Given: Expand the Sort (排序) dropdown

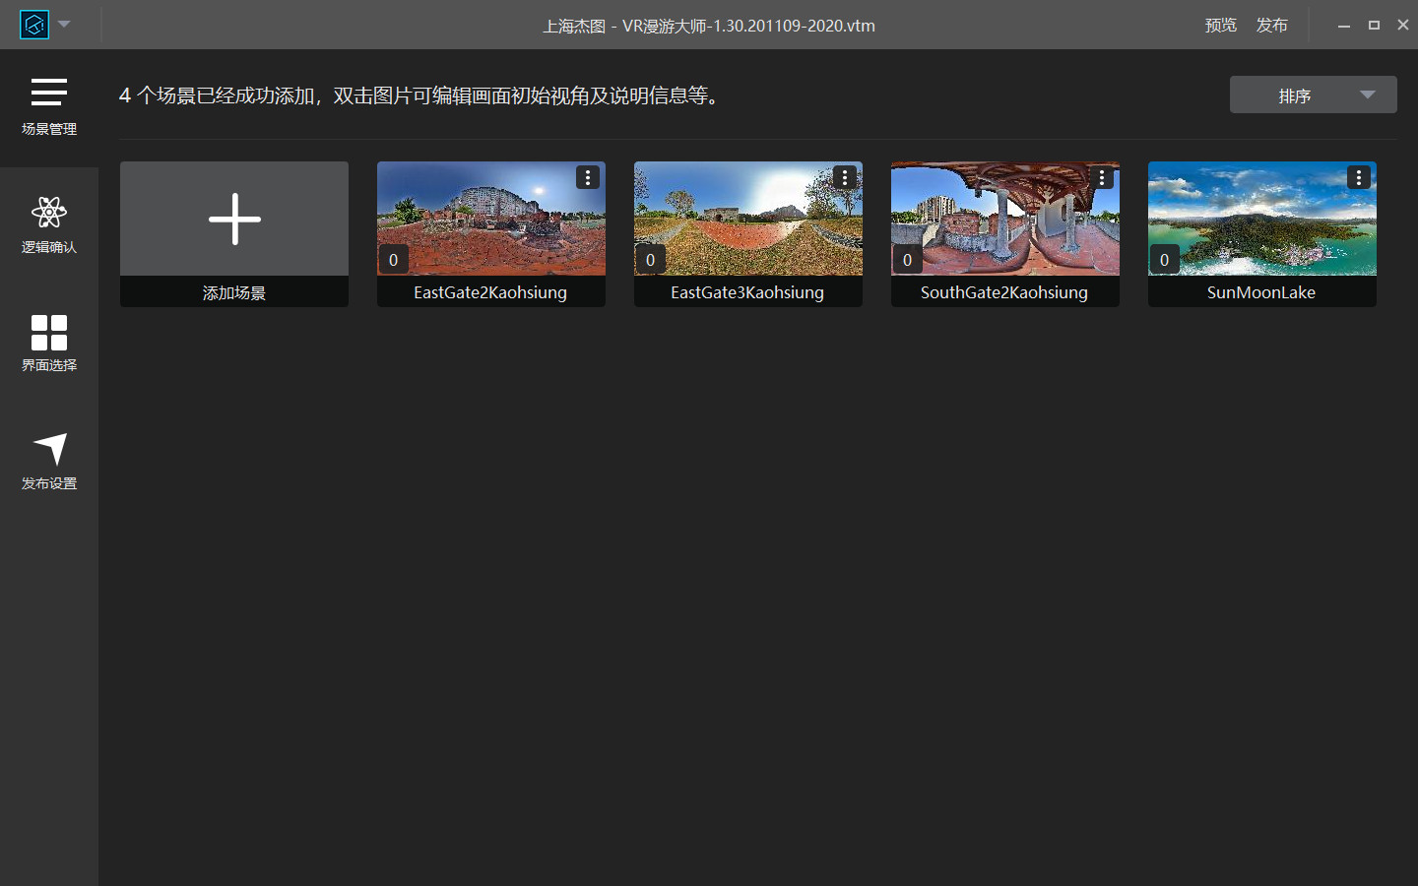Looking at the screenshot, I should 1313,95.
